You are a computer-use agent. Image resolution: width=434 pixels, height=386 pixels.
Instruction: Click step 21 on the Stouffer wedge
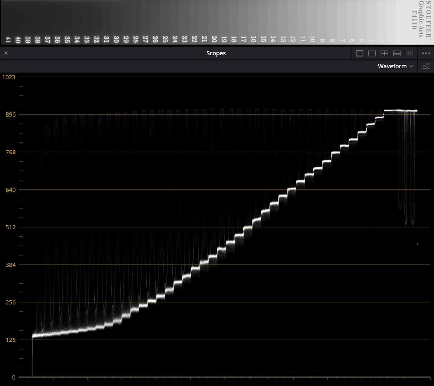(x=204, y=39)
